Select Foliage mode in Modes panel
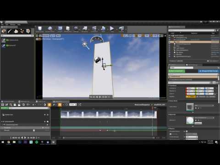220x165 pixels. point(22,31)
